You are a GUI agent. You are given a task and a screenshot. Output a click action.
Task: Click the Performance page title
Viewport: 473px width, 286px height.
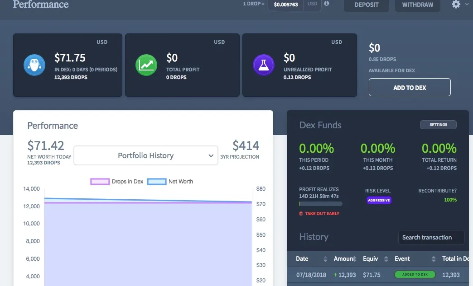point(41,4)
